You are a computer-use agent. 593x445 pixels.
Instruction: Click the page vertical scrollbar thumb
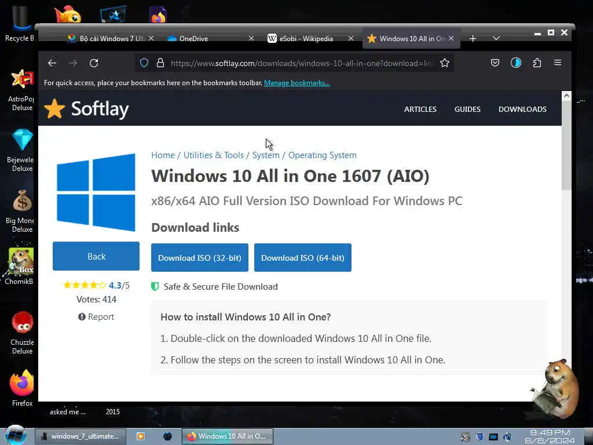click(x=566, y=145)
